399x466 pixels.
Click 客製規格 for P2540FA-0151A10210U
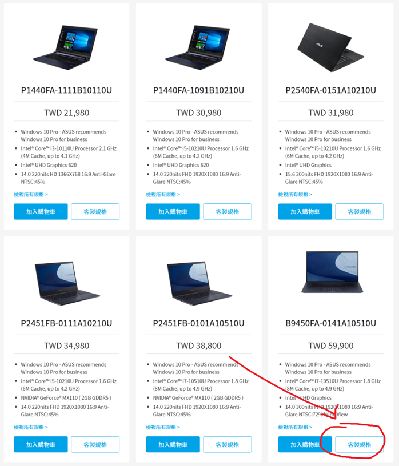360,212
